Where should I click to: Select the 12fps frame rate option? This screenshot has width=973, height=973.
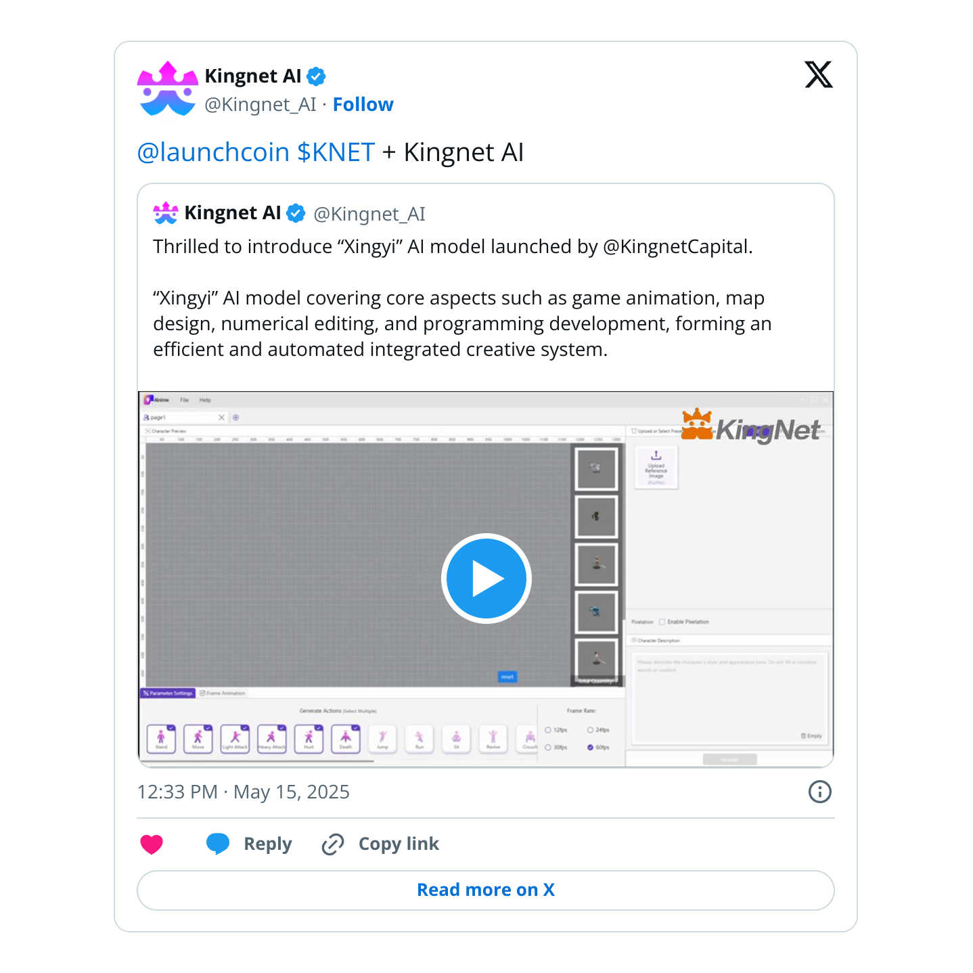tap(548, 730)
